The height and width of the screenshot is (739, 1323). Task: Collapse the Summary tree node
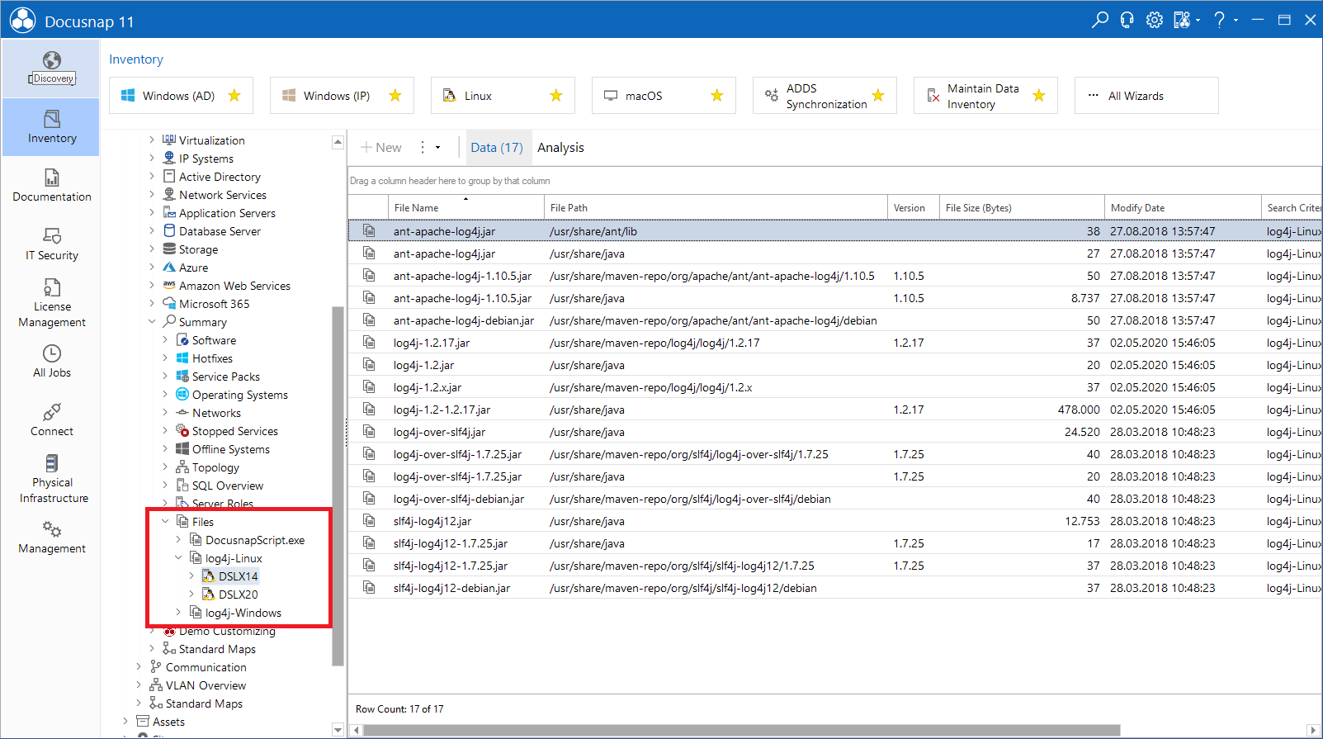point(152,322)
